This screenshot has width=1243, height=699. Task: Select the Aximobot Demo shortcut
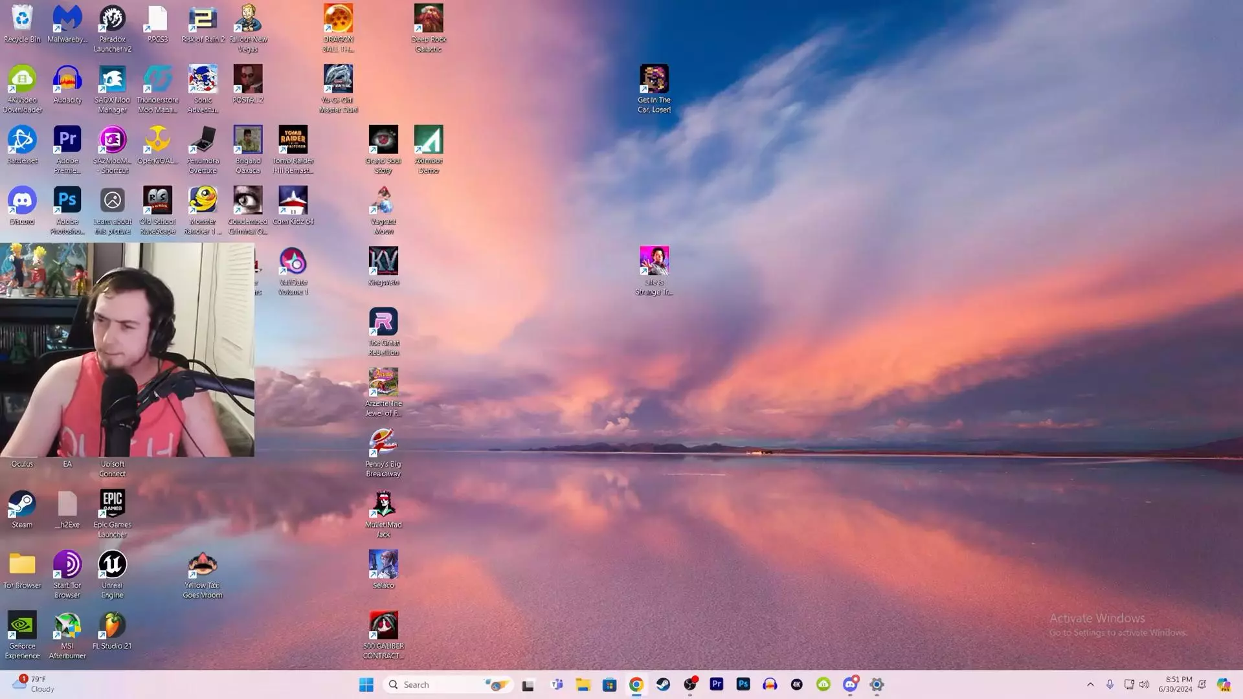429,150
